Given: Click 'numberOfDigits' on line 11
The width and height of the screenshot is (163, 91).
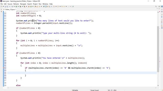Looking at the screenshot, I should click(x=28, y=16).
